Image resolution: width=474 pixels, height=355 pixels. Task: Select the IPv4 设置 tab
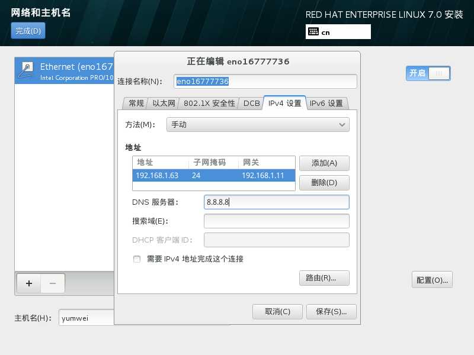285,103
